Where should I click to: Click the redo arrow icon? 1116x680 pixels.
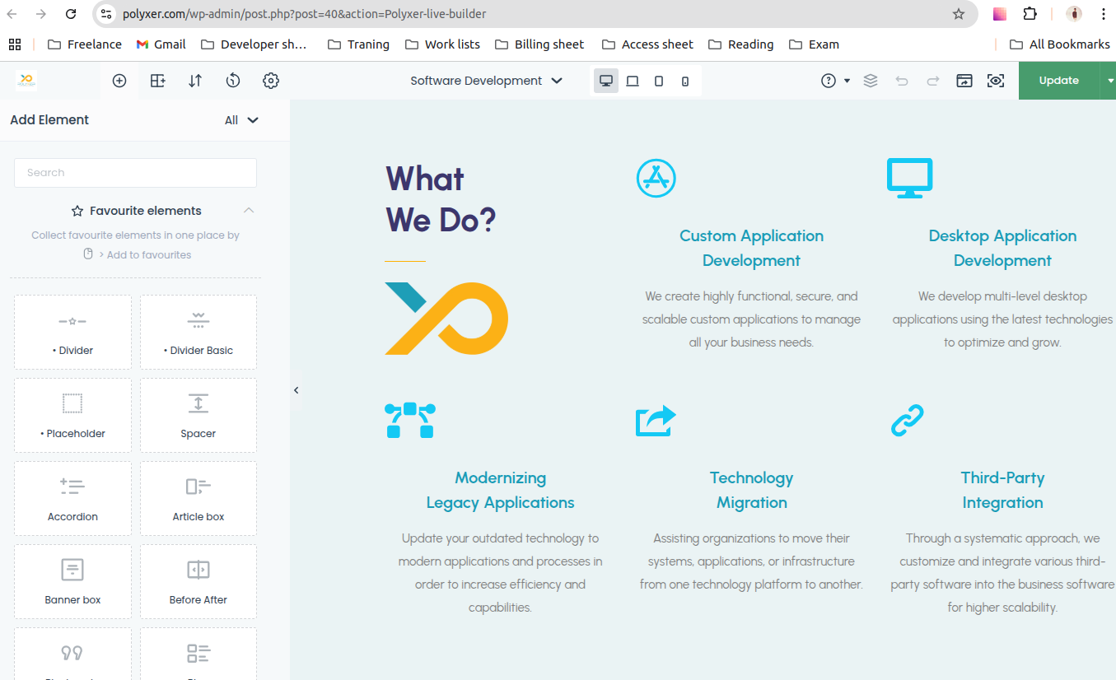(933, 81)
